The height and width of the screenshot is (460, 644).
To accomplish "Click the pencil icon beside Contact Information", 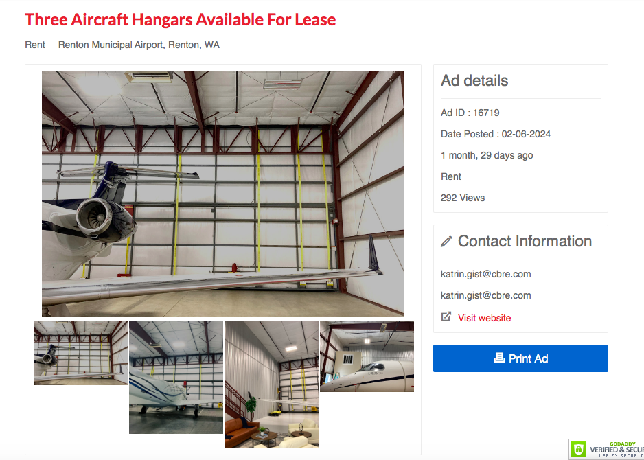I will (x=446, y=242).
